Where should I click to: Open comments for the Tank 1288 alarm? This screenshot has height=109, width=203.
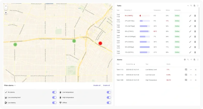(x=186, y=80)
